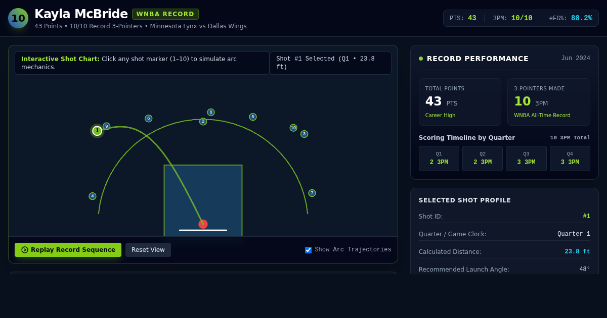Click the 10 3PM Total label

(x=570, y=138)
